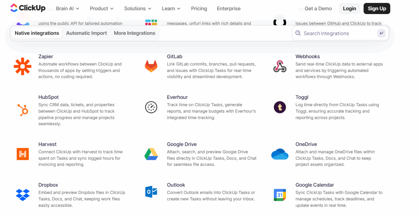This screenshot has height=215, width=419.
Task: Click the Google Drive triangle logo
Action: tap(151, 154)
